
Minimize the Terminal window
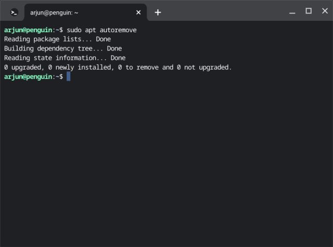[x=294, y=11]
